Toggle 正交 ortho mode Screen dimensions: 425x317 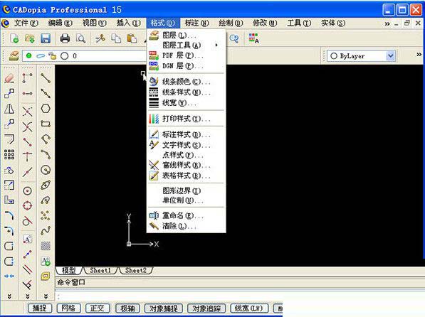pos(98,308)
